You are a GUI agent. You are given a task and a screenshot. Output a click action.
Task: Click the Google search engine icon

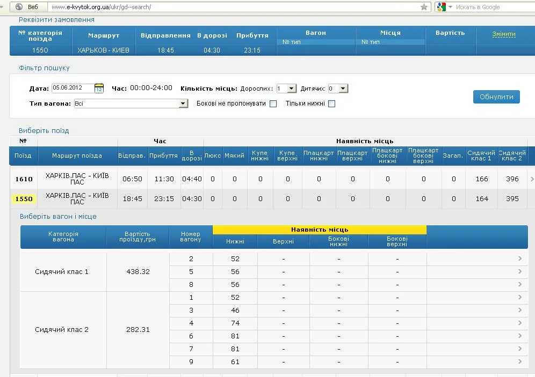coord(441,7)
